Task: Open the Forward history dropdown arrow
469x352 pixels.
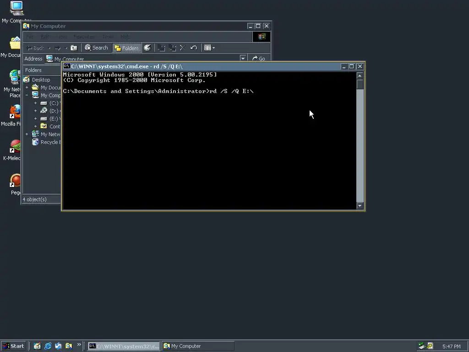Action: click(66, 48)
